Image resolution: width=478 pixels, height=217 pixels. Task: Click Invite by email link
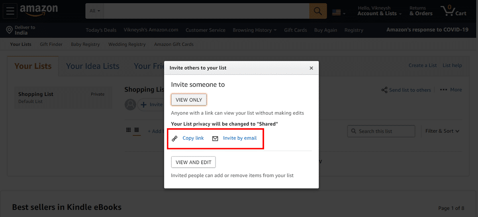click(x=240, y=138)
